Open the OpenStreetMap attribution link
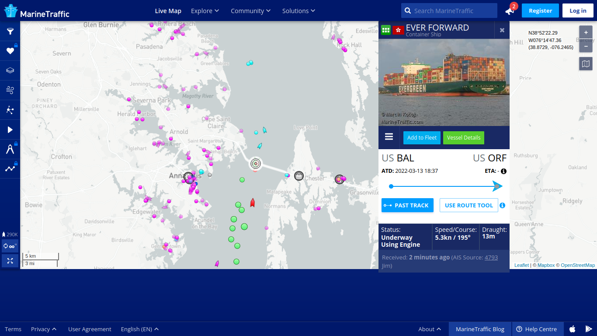The image size is (597, 336). click(578, 265)
